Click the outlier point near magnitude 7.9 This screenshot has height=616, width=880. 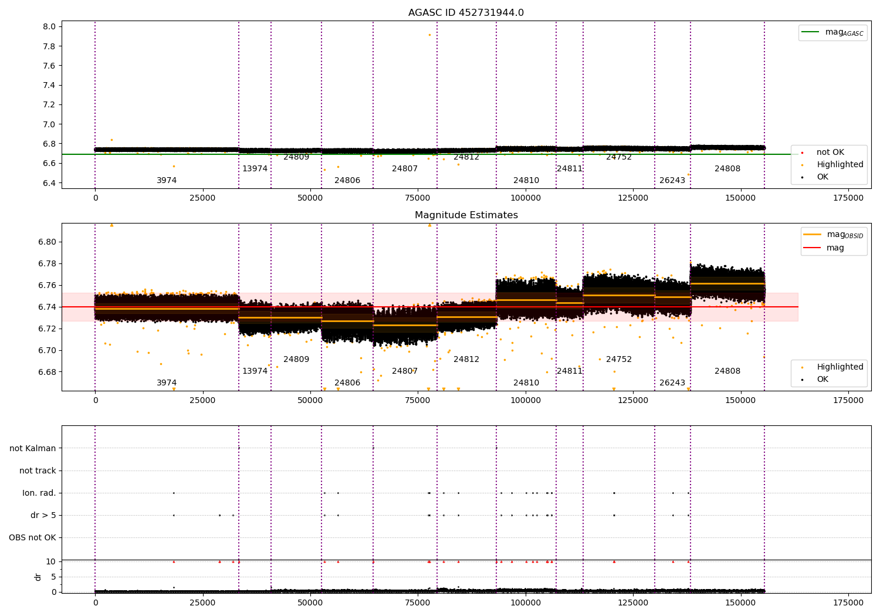[429, 35]
